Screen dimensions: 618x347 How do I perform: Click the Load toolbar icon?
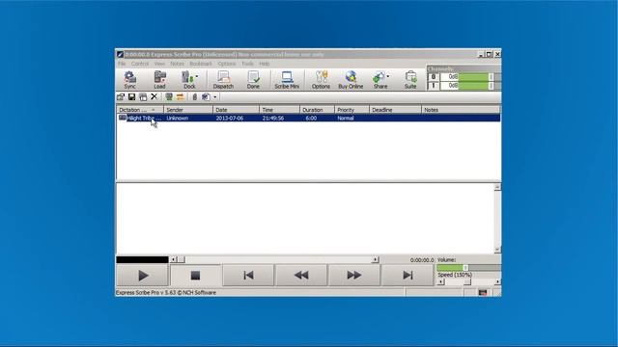(159, 80)
